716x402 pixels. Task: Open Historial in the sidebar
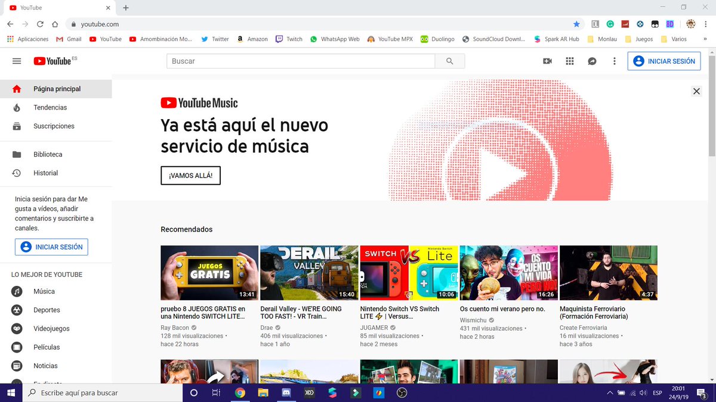(56, 173)
